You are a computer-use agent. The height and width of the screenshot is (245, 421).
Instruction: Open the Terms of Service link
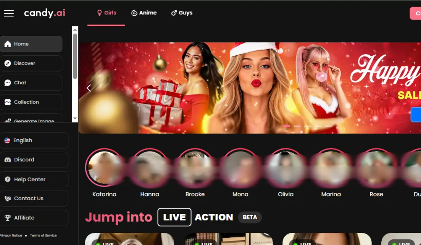43,236
